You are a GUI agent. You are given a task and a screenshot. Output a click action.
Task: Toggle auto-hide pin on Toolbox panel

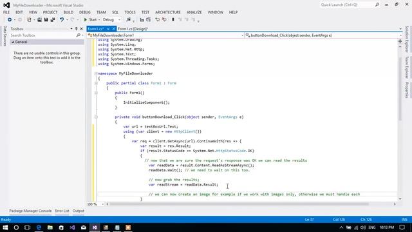pyautogui.click(x=77, y=28)
